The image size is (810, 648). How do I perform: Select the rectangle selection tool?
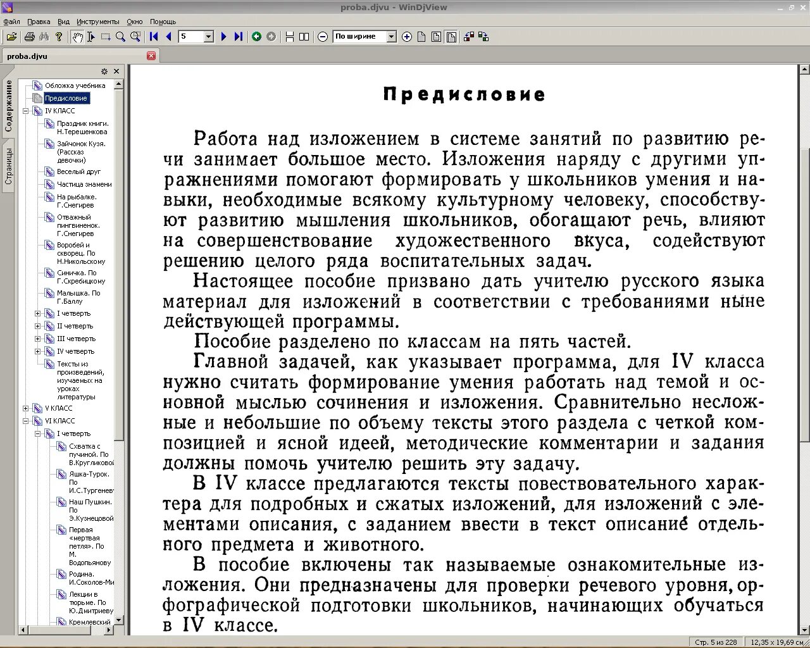click(x=106, y=37)
